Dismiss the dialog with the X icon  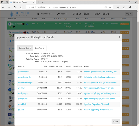[120, 37]
